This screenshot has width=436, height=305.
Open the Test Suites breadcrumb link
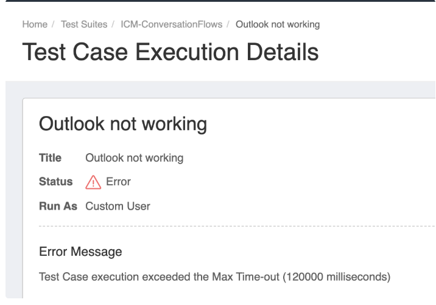pyautogui.click(x=84, y=25)
